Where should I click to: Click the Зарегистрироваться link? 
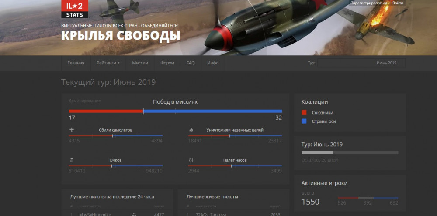[369, 3]
